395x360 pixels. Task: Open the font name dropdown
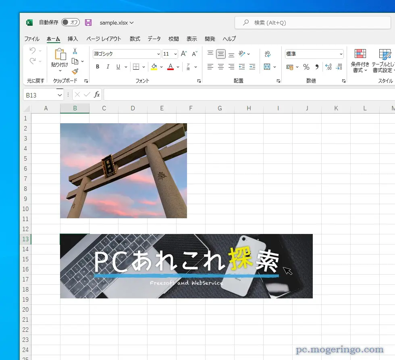(x=158, y=54)
